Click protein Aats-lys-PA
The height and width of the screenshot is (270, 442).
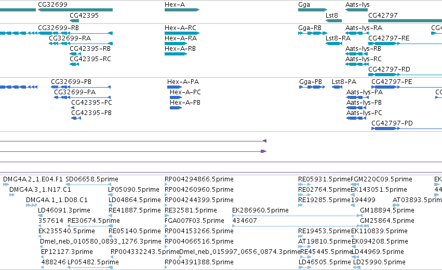365,92
